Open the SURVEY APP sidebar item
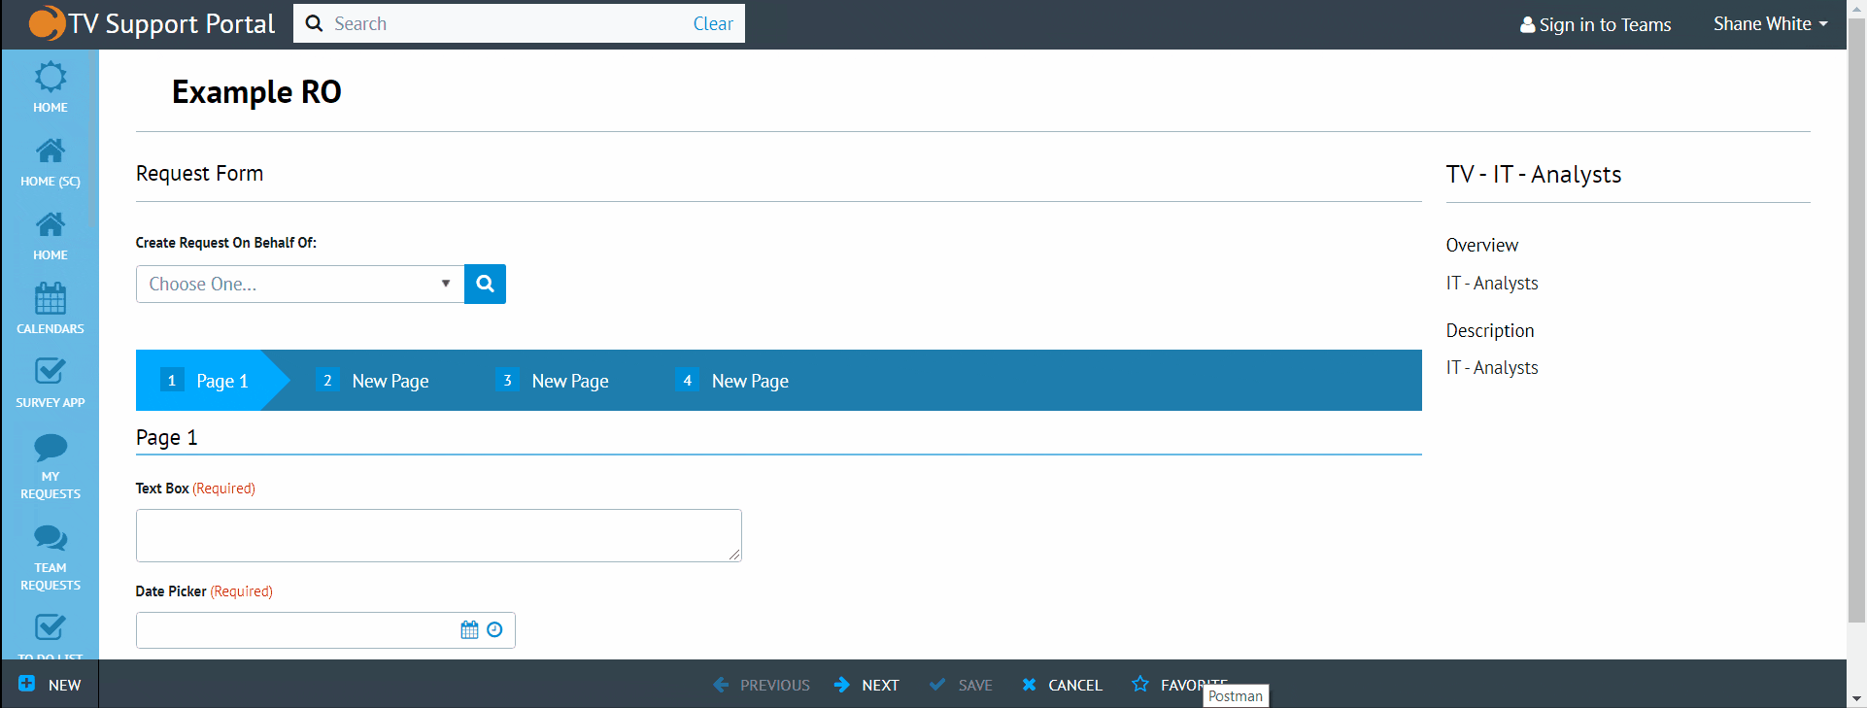The width and height of the screenshot is (1867, 708). point(51,383)
